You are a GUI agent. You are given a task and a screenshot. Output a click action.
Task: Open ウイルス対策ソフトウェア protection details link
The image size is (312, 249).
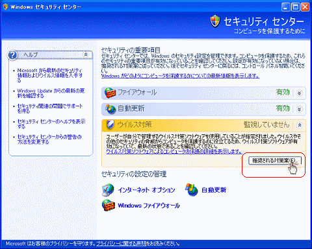[x=174, y=152]
